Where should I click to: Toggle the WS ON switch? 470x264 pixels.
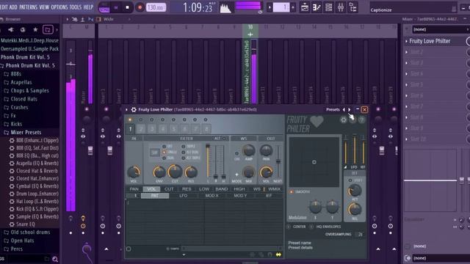[x=236, y=153]
